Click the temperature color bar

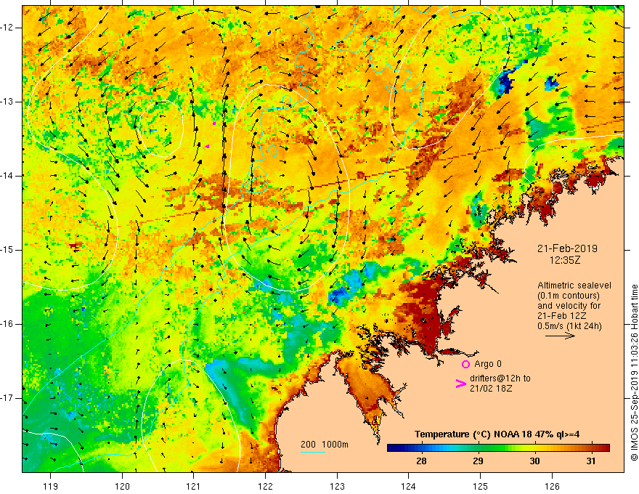tap(498, 448)
